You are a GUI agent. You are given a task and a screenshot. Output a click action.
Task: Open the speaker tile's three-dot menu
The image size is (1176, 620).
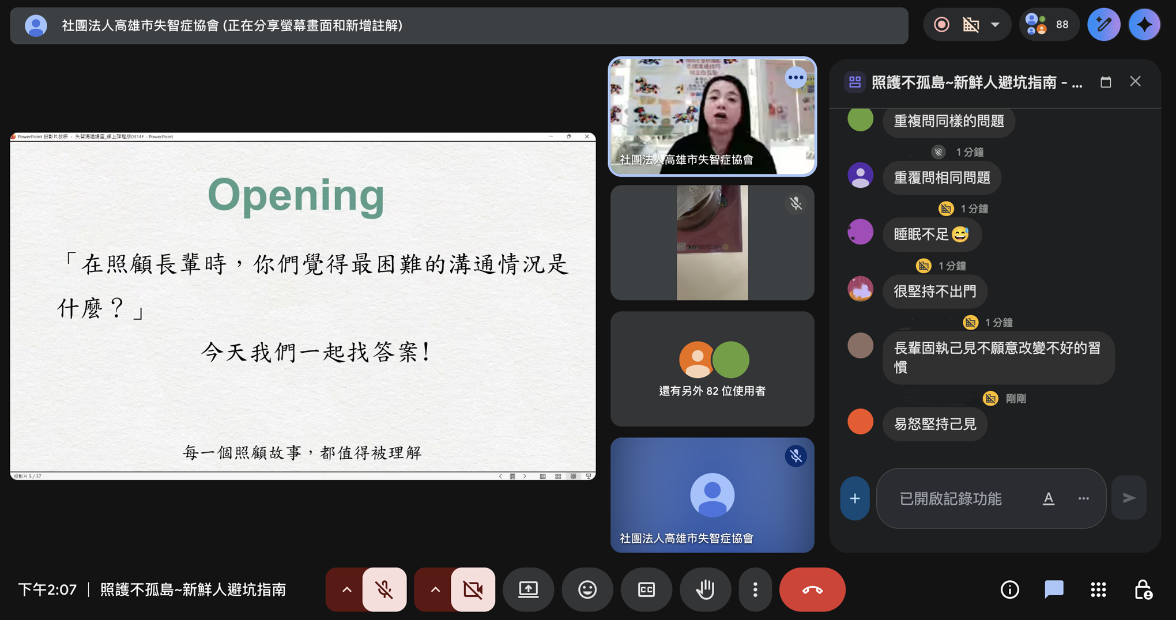pyautogui.click(x=796, y=77)
